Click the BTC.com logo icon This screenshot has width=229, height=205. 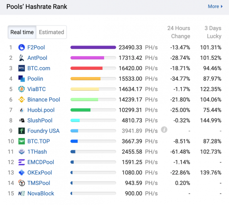click(x=21, y=68)
